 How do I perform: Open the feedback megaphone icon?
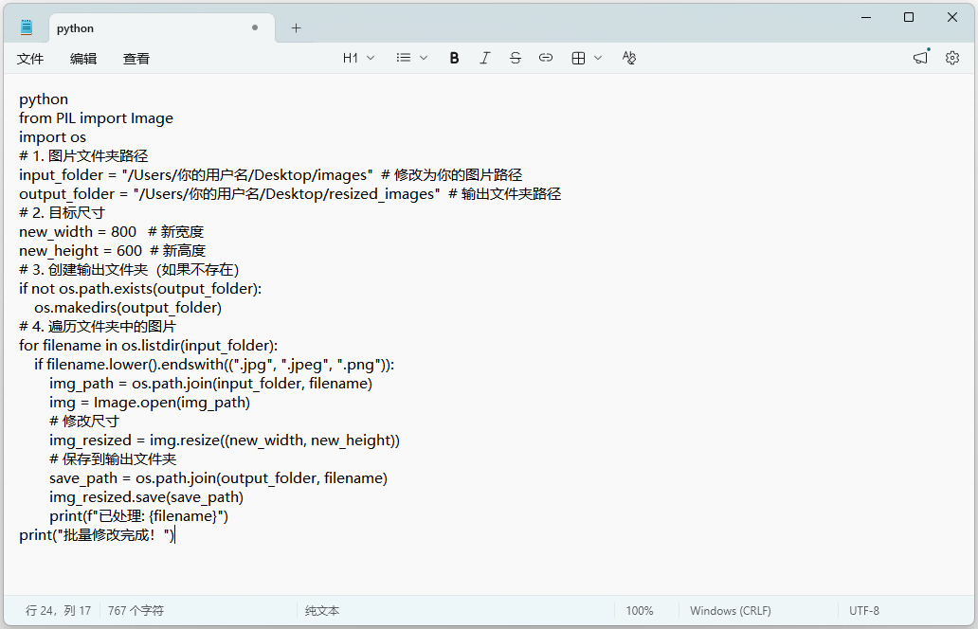coord(920,58)
